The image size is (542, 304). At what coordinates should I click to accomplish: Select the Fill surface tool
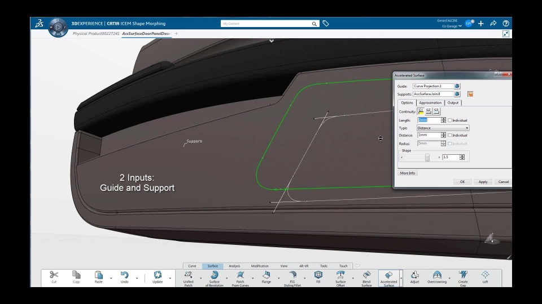(x=318, y=277)
